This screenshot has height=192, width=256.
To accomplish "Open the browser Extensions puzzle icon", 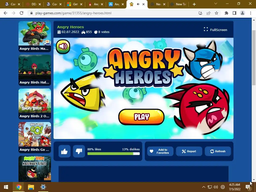I will 226,13.
